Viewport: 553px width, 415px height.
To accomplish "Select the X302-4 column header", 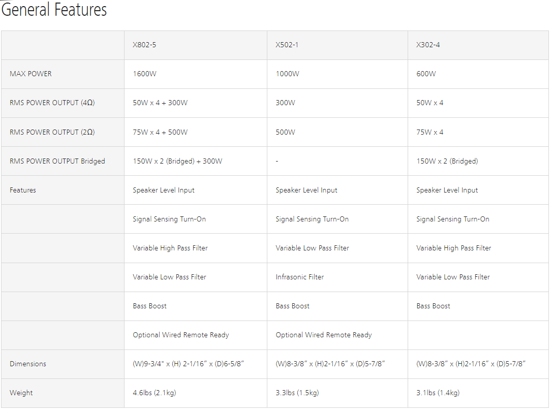I will coord(428,45).
